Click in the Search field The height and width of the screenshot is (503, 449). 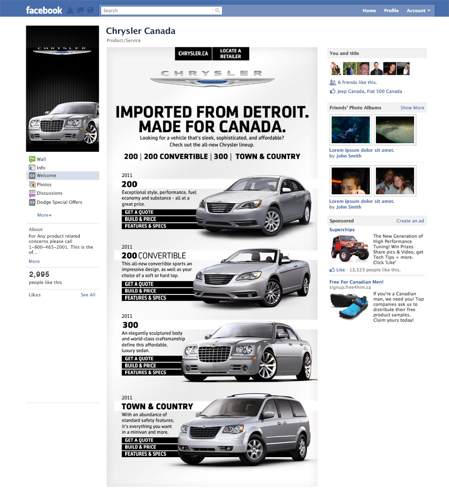coord(157,10)
